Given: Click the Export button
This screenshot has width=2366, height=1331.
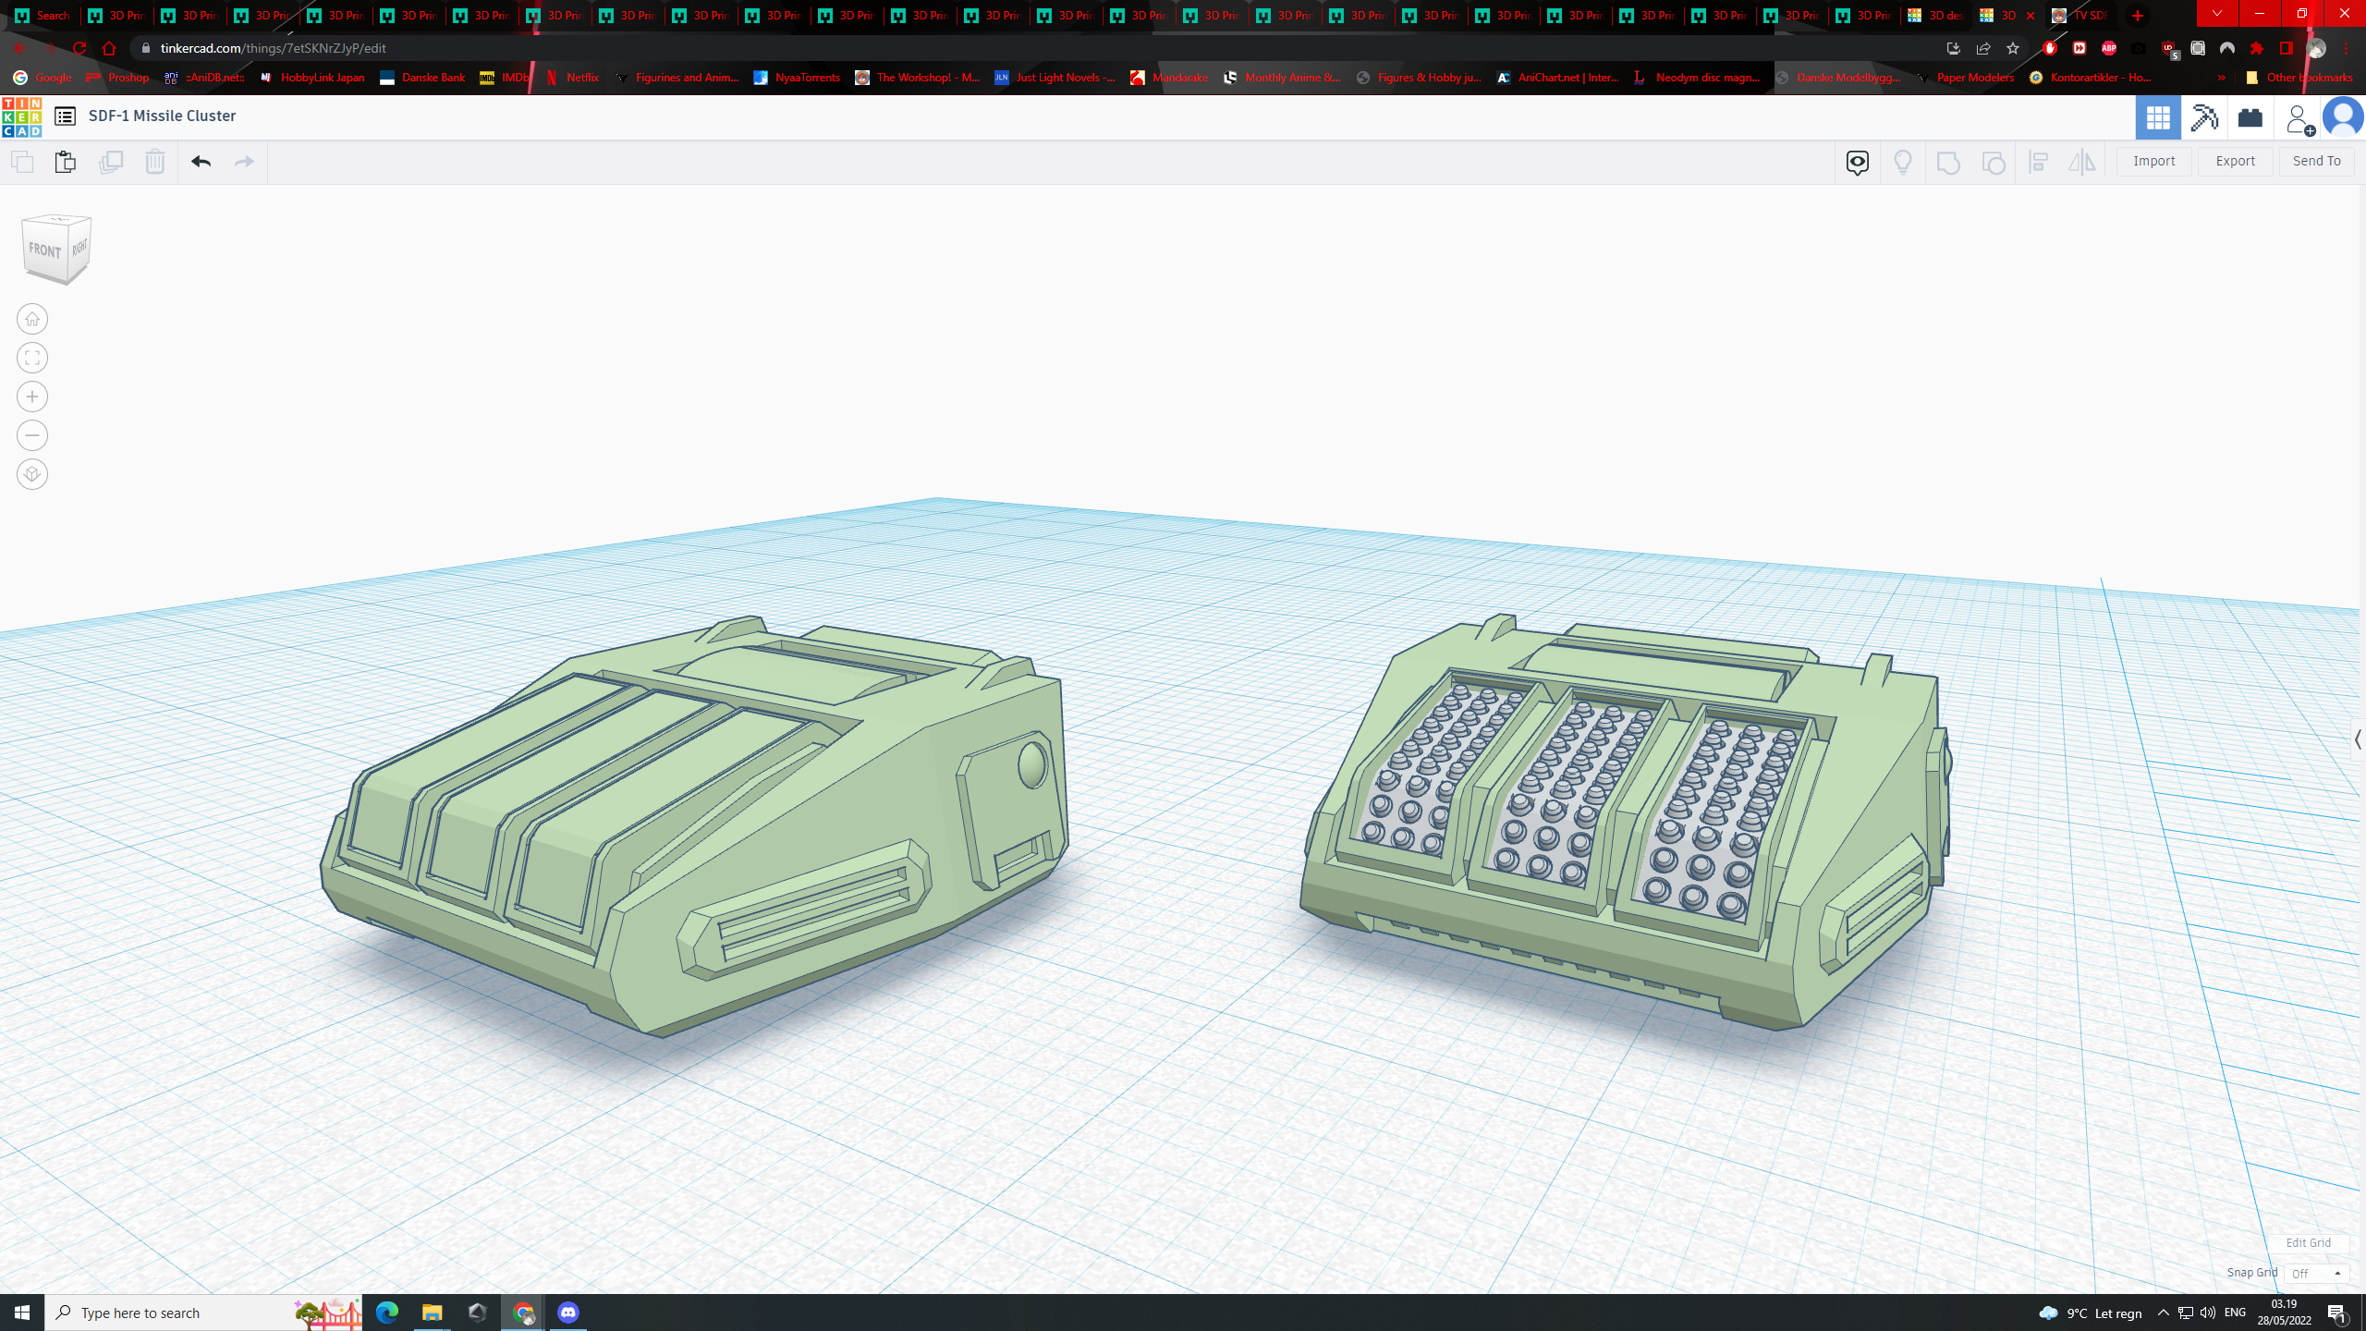Looking at the screenshot, I should tap(2236, 161).
